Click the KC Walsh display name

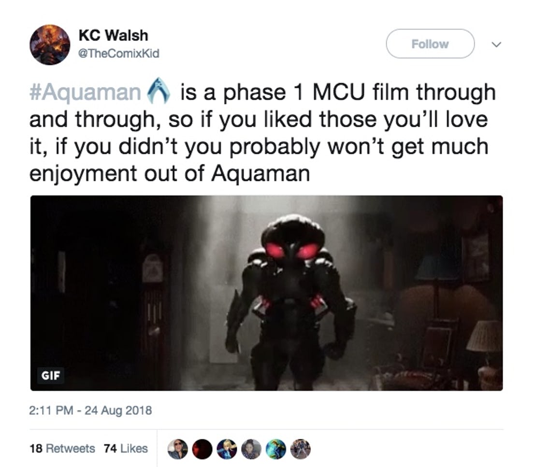click(x=113, y=35)
